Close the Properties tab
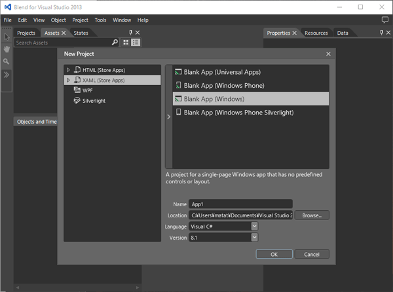The height and width of the screenshot is (292, 393). coord(295,33)
